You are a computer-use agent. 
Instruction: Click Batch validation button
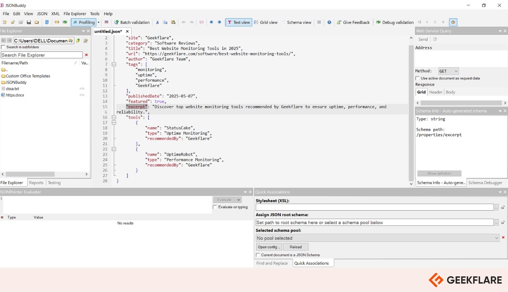tap(132, 22)
